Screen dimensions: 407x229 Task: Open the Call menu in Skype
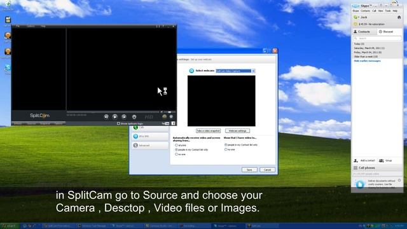[374, 11]
